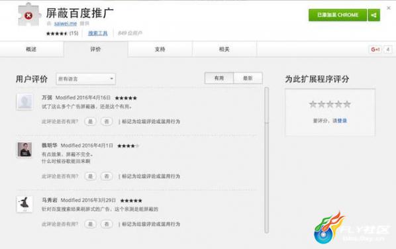Mark 万强's review unhelpful with 否
This screenshot has height=249, width=396.
(x=107, y=122)
